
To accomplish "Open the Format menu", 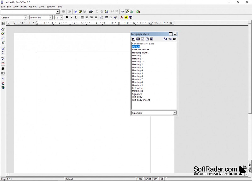I will click(33, 7).
